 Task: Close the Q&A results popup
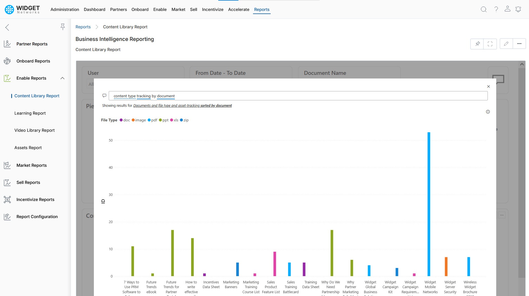488,87
